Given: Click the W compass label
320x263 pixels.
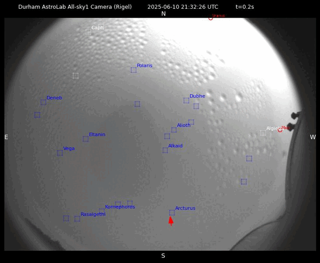Looking at the screenshot, I should pyautogui.click(x=312, y=137).
